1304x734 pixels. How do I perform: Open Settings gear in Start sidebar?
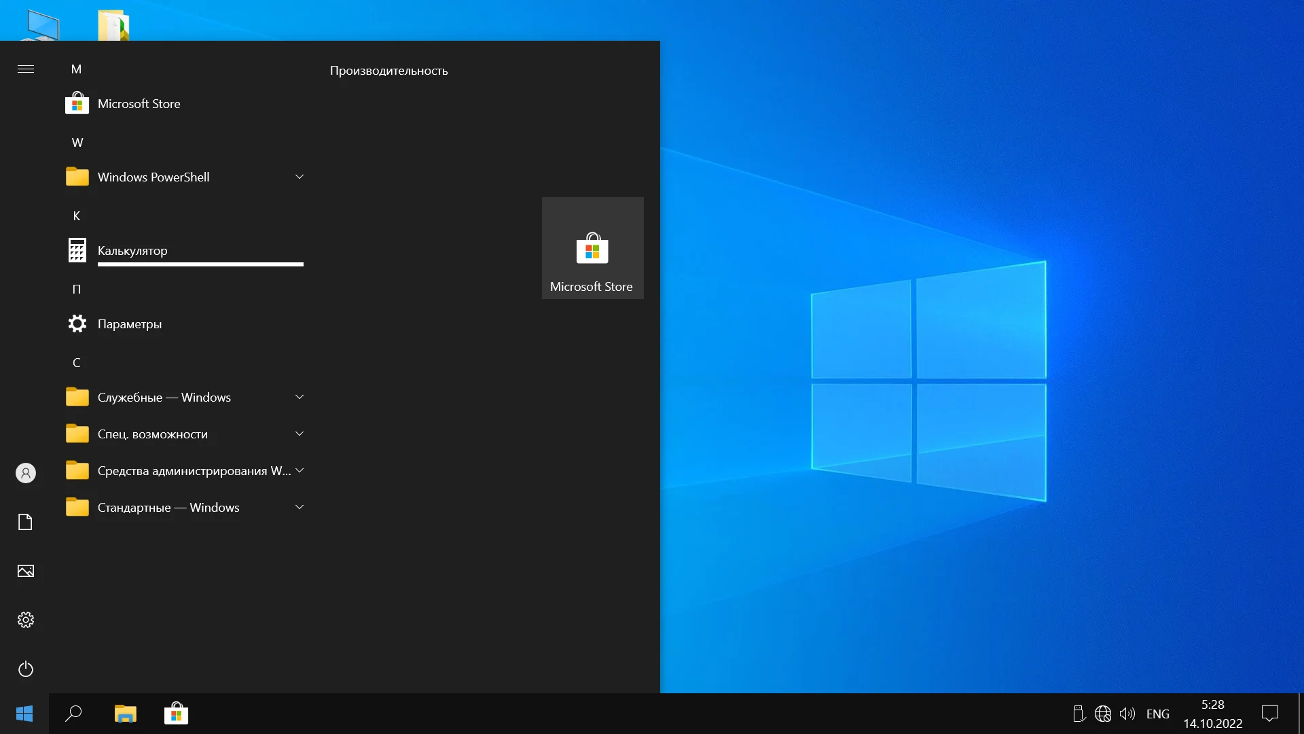tap(26, 620)
